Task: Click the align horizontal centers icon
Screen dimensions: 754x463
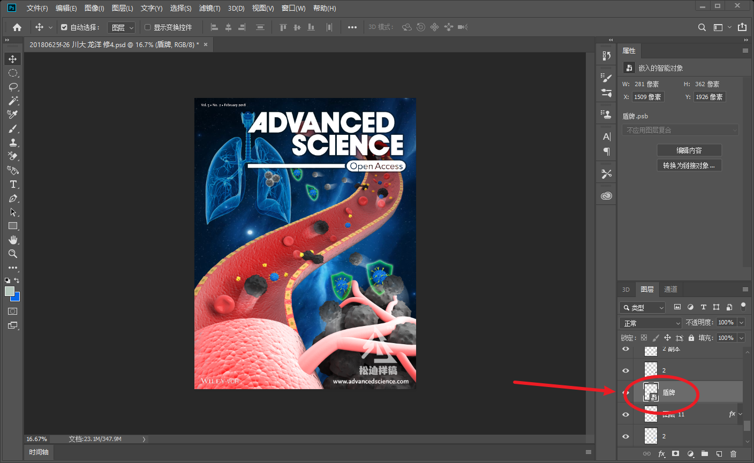Action: click(228, 27)
